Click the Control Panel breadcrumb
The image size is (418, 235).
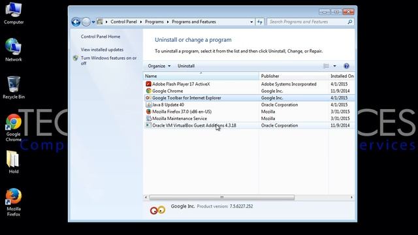pos(123,22)
